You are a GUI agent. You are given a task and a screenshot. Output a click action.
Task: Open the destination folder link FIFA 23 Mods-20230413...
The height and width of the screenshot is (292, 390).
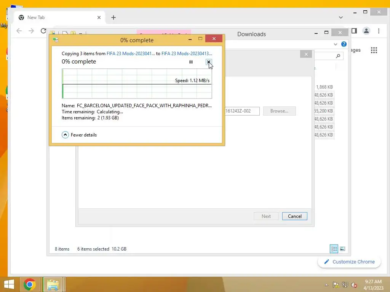coord(187,53)
